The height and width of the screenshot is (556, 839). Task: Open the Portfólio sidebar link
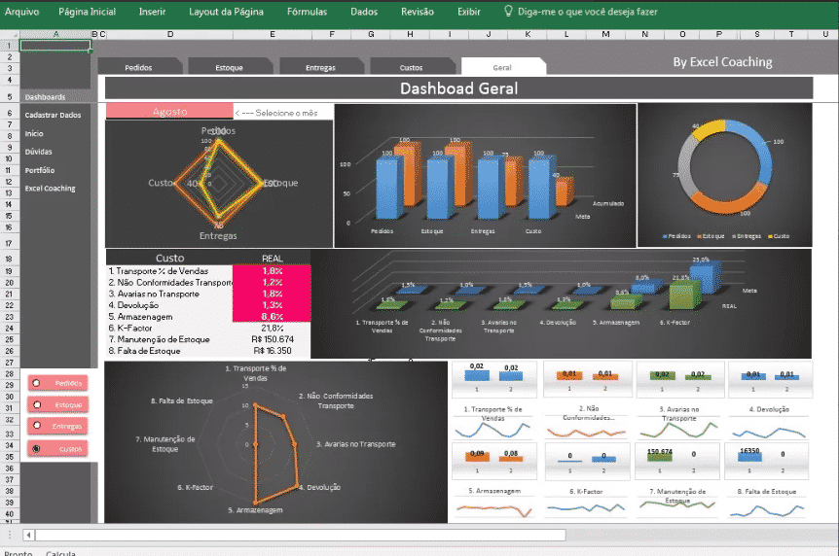click(x=40, y=170)
